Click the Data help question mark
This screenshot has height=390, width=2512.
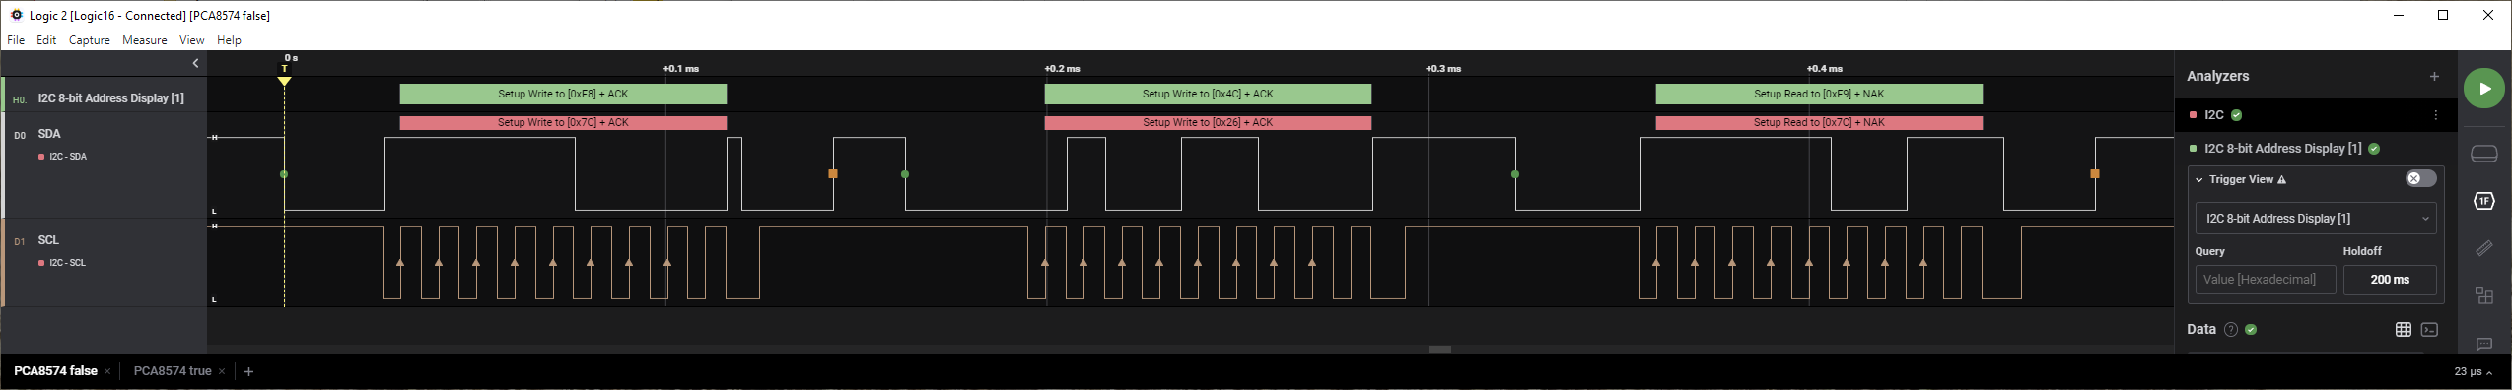[2231, 329]
